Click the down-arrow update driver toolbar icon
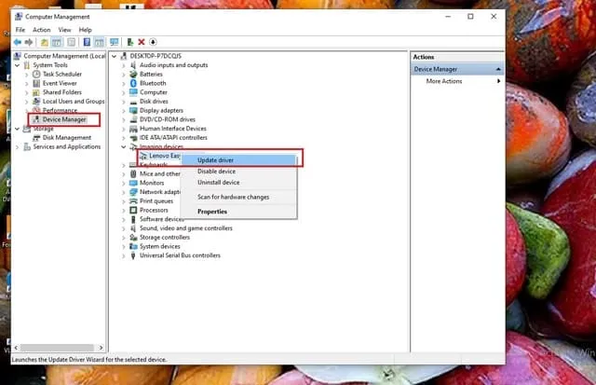This screenshot has width=596, height=385. [153, 42]
